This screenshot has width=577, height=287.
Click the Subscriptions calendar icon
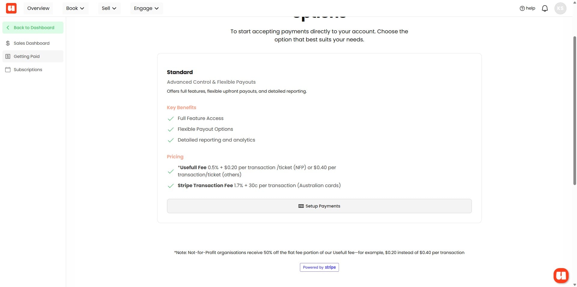pyautogui.click(x=8, y=70)
